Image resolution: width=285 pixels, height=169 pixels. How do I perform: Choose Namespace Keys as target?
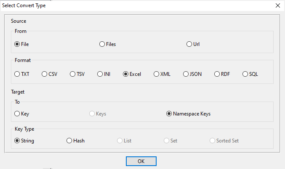[169, 113]
